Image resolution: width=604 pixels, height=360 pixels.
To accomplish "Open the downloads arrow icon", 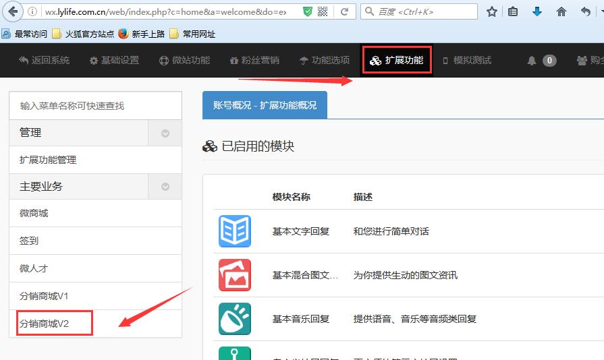I will [537, 11].
